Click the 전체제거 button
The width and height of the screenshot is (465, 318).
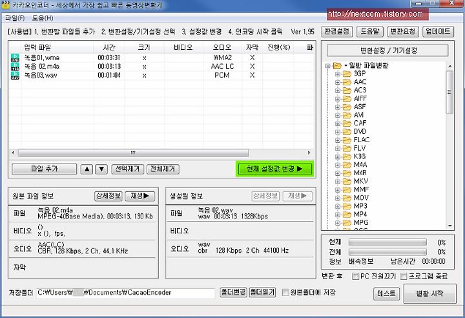click(x=163, y=169)
